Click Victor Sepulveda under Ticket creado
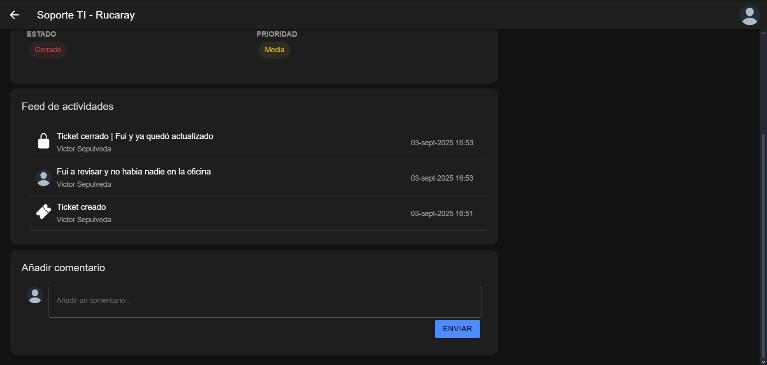Viewport: 767px width, 365px height. point(84,220)
